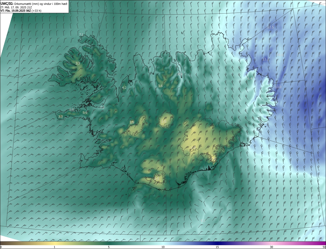Click the 1 tick label on the colour scale
Image resolution: width=326 pixels, height=249 pixels.
pos(55,247)
